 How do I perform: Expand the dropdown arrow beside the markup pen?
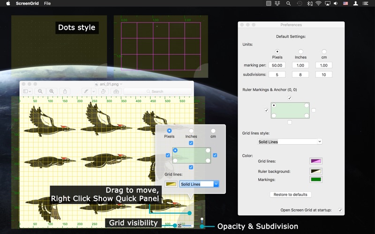point(93,91)
